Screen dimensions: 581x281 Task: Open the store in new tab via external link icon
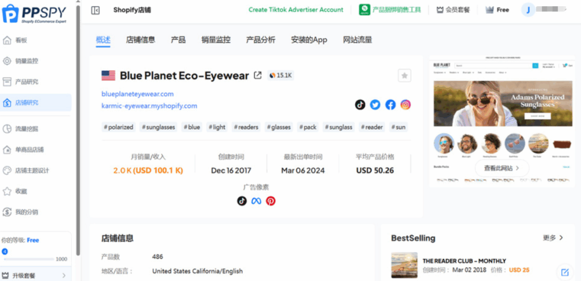click(258, 75)
